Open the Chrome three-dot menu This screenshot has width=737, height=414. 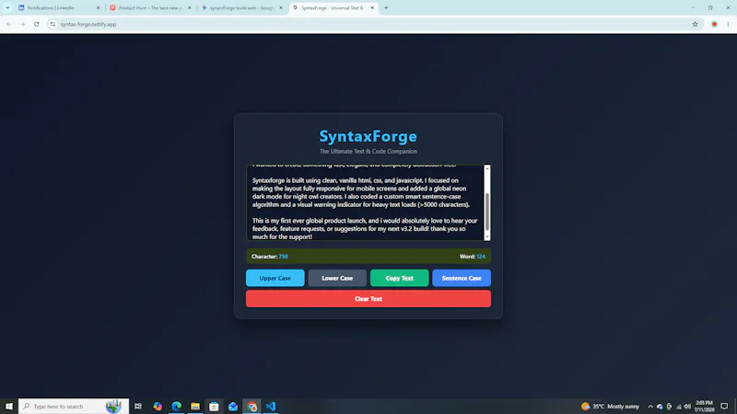coord(728,25)
